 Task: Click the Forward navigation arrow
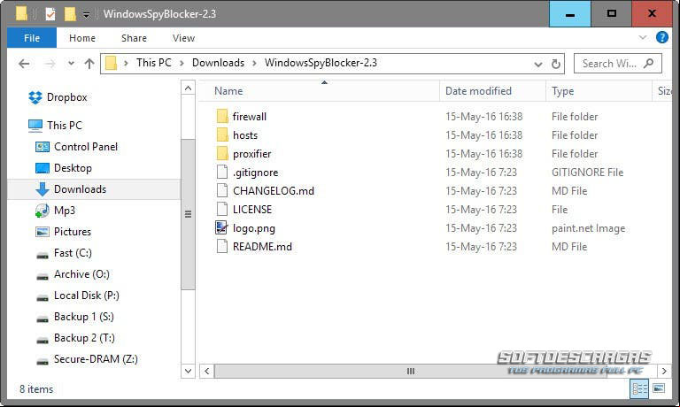tap(50, 64)
